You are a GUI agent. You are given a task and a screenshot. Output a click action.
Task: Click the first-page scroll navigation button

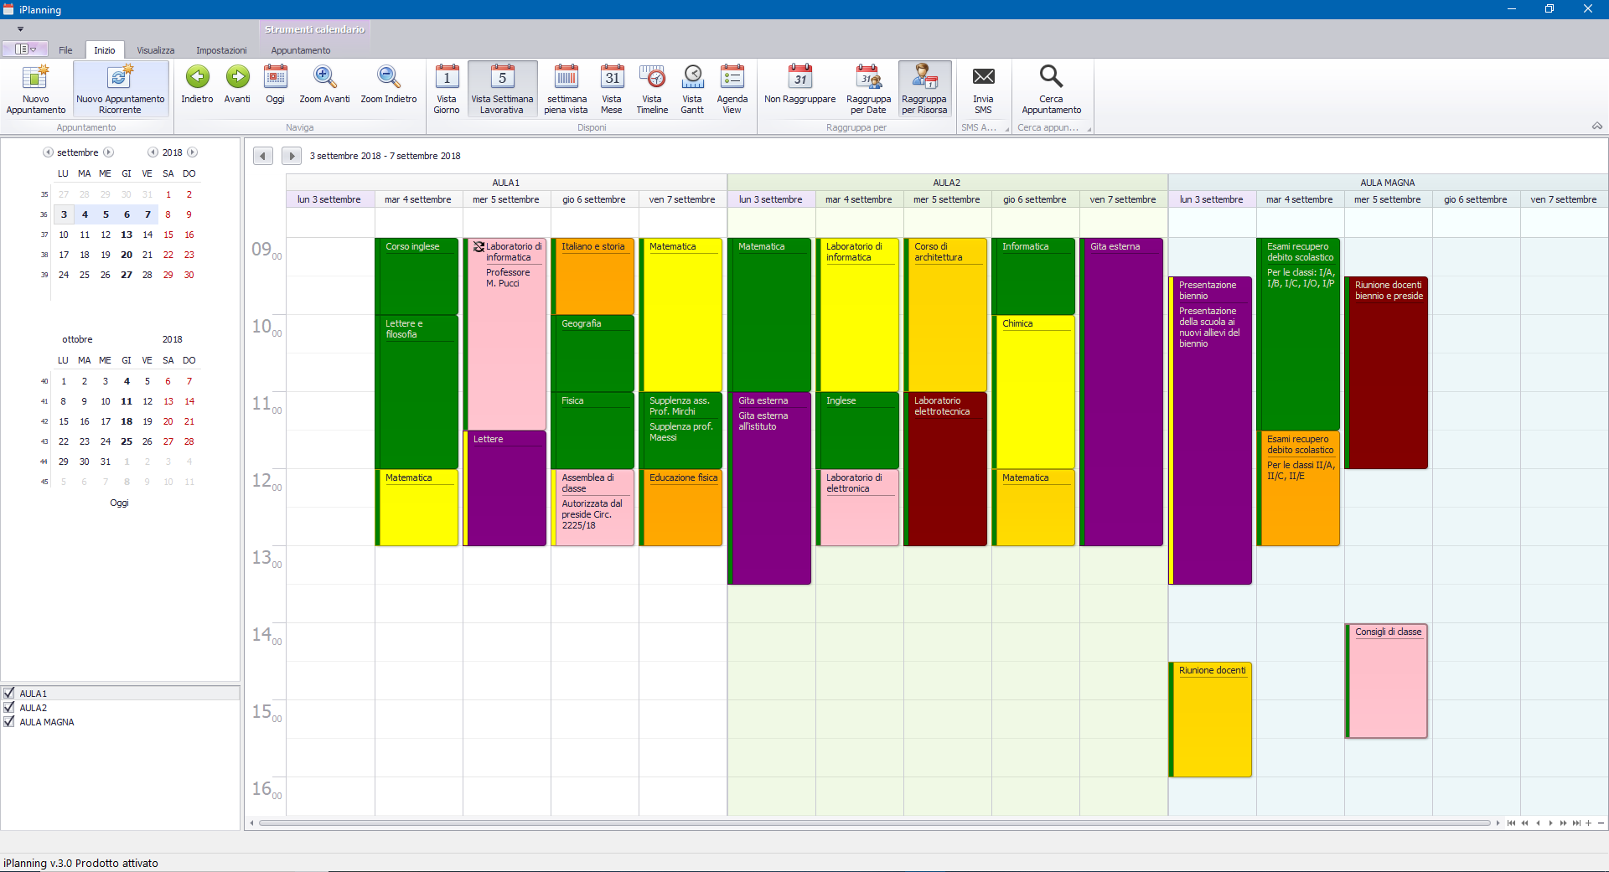(1511, 823)
